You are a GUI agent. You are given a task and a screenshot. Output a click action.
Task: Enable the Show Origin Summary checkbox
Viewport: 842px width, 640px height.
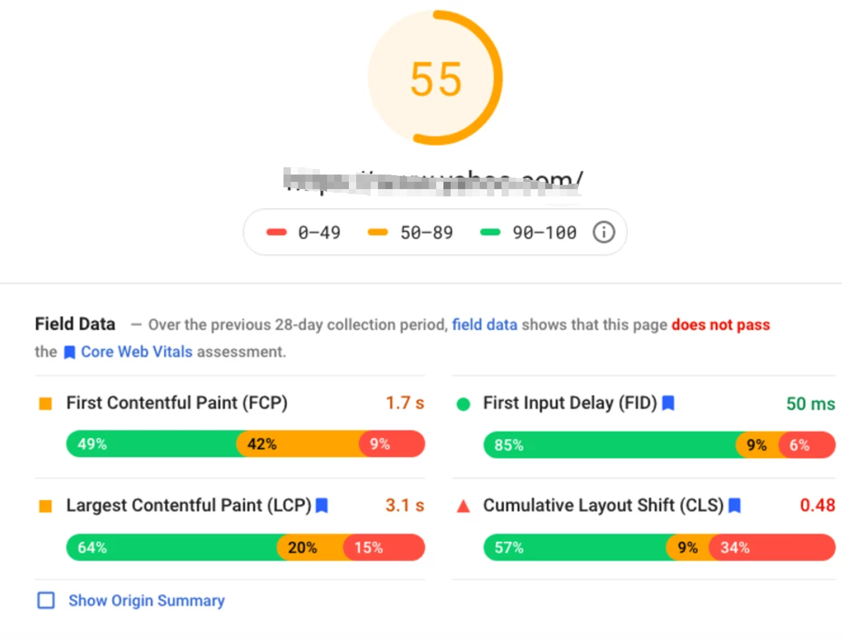(x=45, y=600)
